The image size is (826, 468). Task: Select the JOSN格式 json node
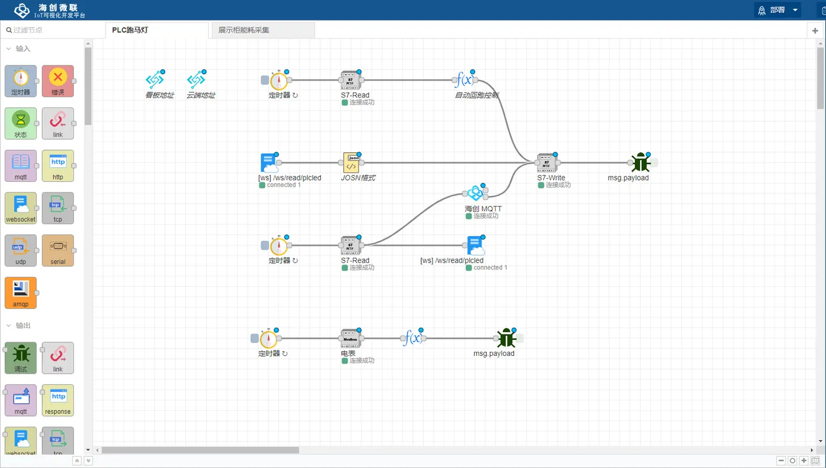pyautogui.click(x=351, y=163)
